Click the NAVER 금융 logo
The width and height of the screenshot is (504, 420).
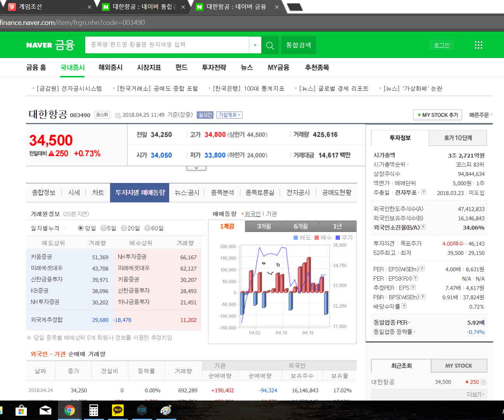point(50,45)
